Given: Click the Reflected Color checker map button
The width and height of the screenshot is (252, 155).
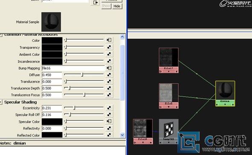Looking at the screenshot, I should [109, 135].
